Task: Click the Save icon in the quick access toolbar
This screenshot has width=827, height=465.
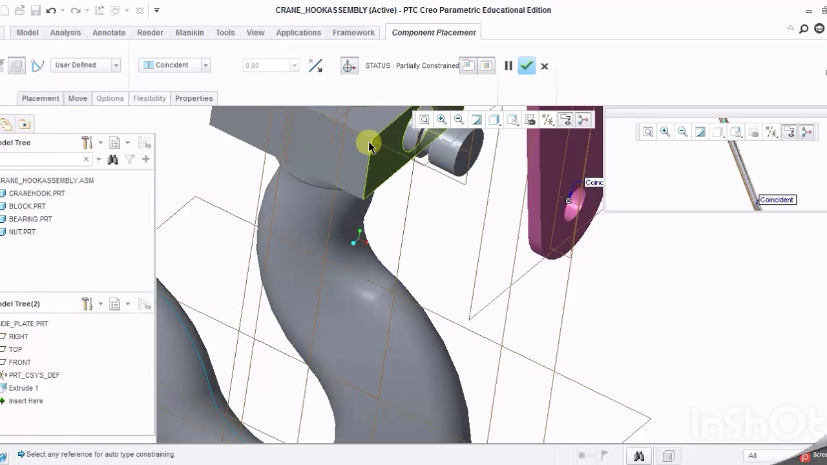Action: (36, 10)
